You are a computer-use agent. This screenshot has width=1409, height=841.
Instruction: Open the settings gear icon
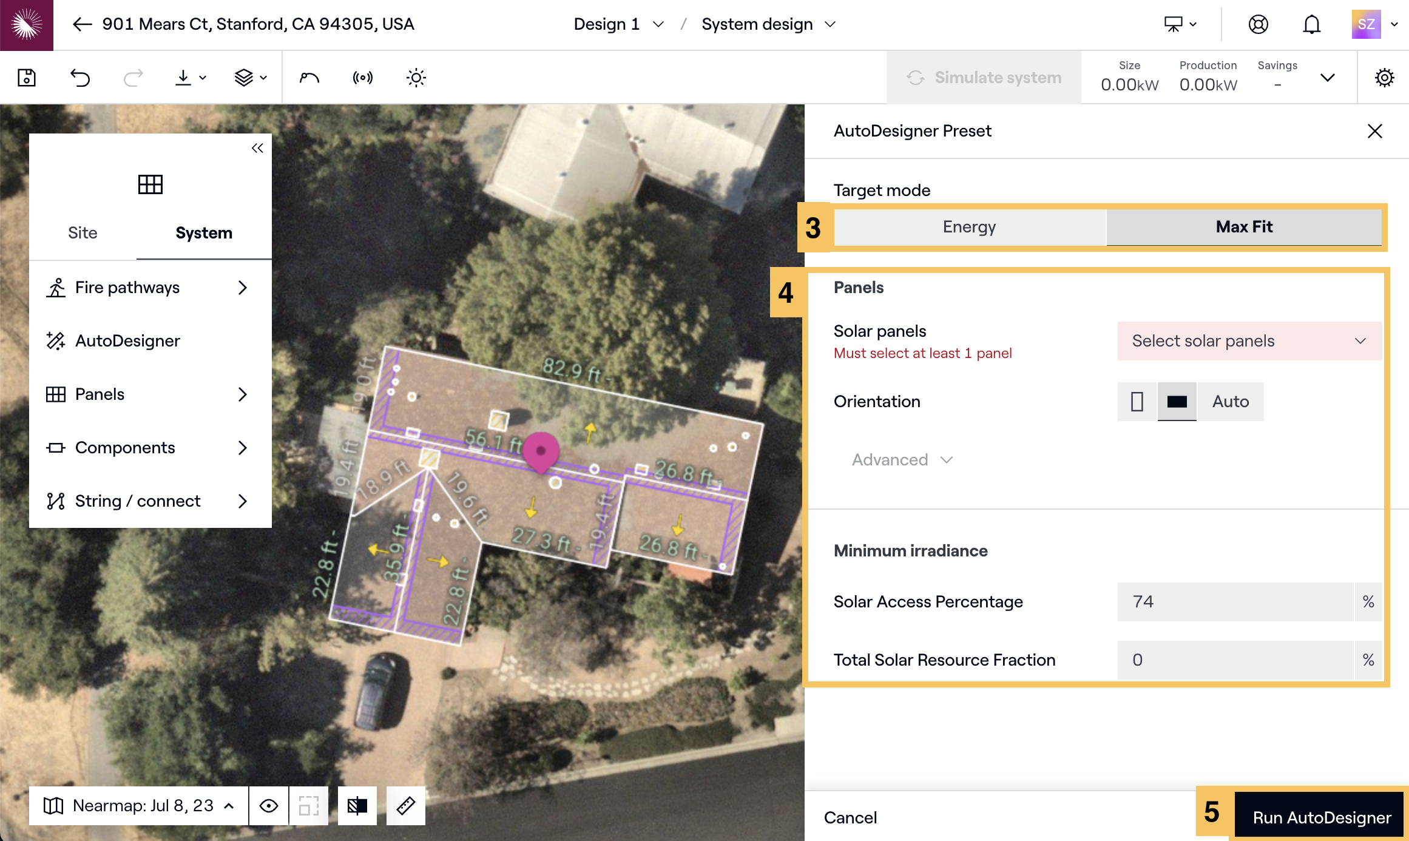click(1385, 78)
